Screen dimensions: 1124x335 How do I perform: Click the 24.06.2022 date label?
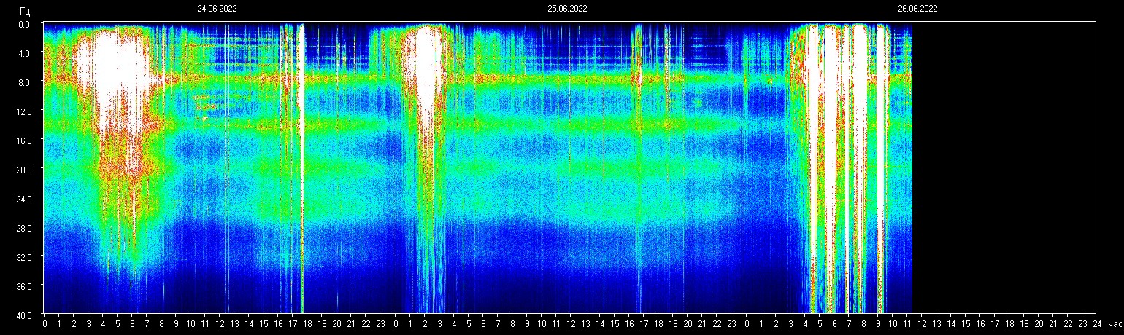point(217,9)
